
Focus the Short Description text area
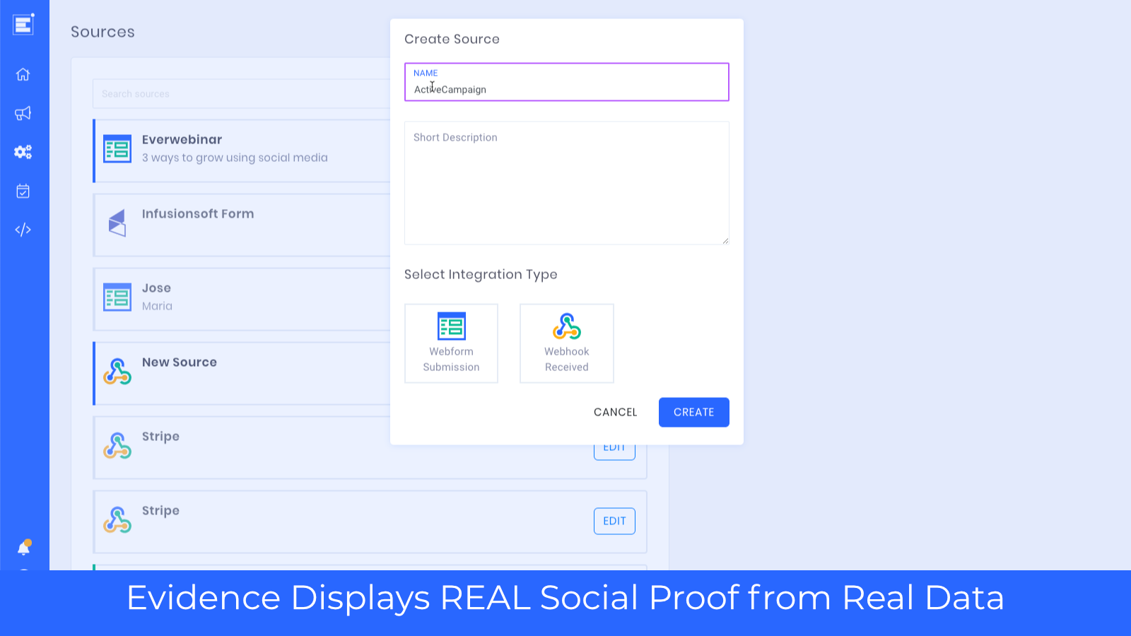pos(567,183)
